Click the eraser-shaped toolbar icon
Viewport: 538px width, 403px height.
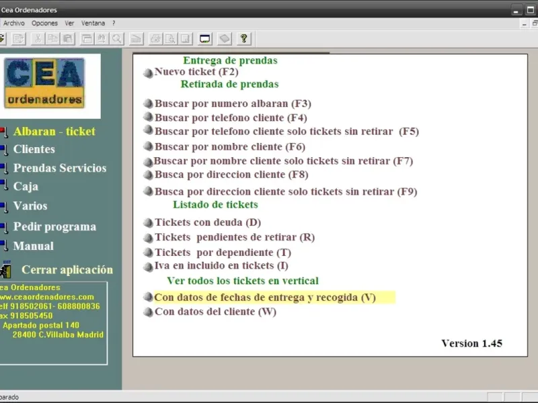tap(225, 39)
